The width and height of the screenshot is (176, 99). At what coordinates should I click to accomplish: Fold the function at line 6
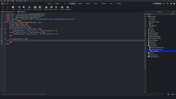[5, 22]
